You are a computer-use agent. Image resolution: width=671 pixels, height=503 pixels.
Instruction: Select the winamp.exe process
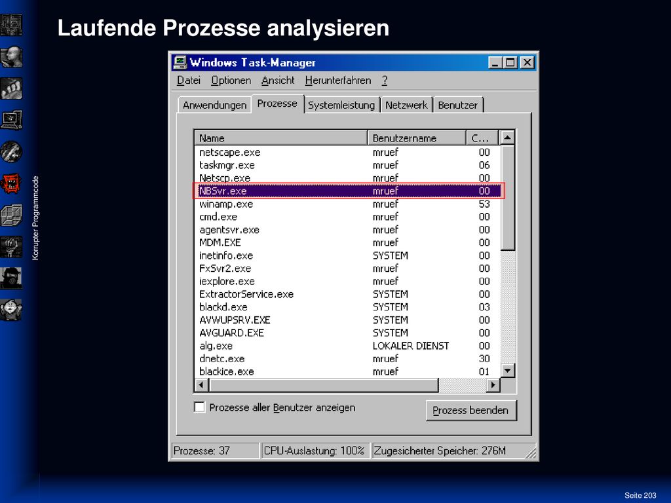tap(347, 204)
